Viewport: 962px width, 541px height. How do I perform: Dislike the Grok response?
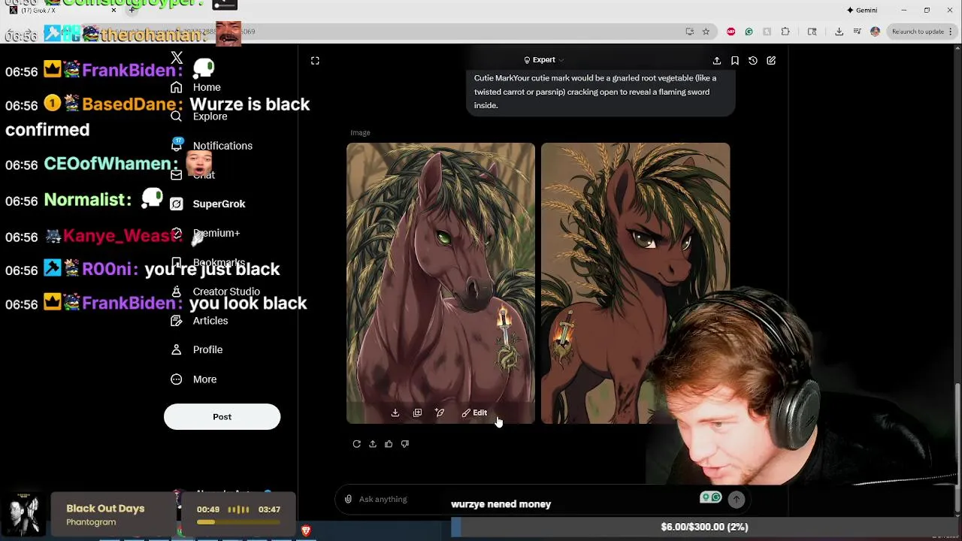[405, 444]
